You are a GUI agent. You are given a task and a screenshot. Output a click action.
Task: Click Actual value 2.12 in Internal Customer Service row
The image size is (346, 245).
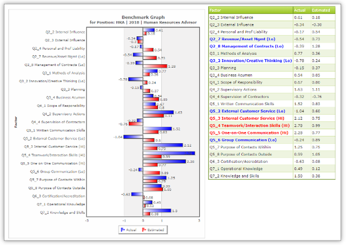298,118
